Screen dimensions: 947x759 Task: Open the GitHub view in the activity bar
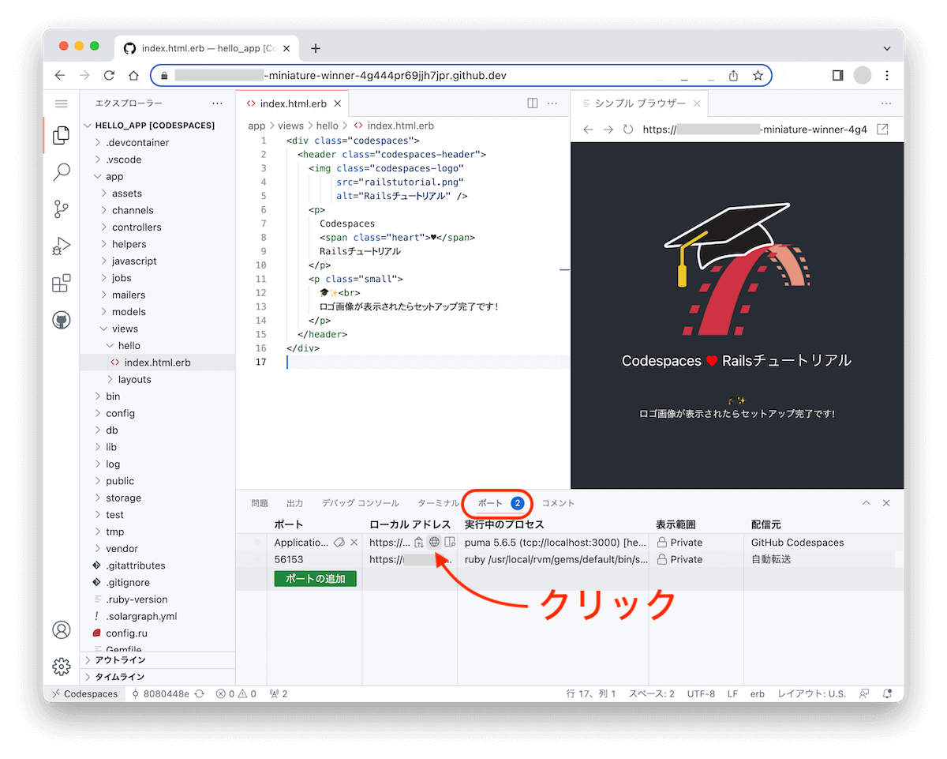(x=61, y=320)
